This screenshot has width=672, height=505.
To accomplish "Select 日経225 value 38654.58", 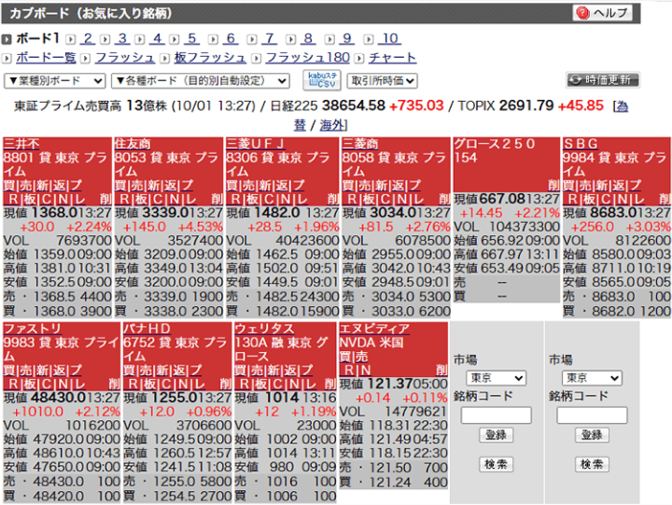I will [354, 105].
